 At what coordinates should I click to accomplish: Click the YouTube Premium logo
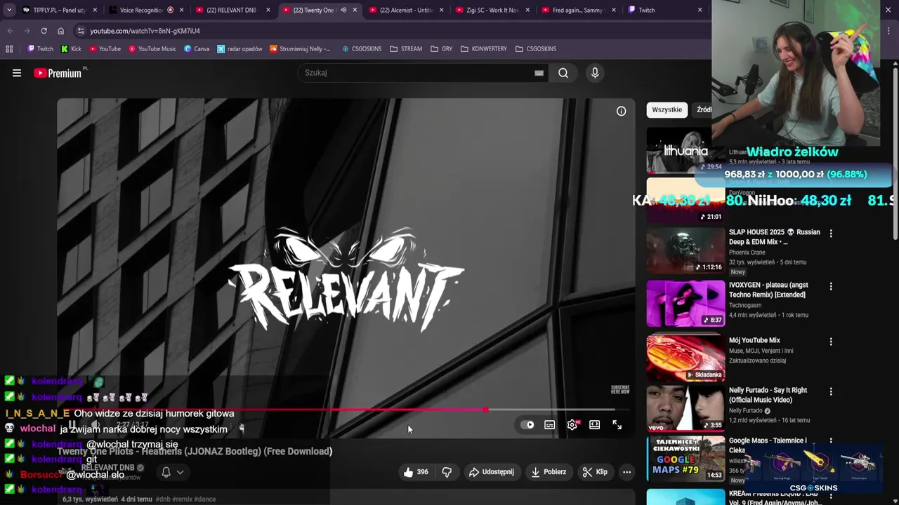58,73
